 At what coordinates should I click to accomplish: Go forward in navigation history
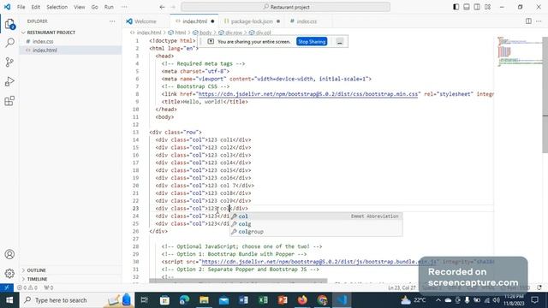(x=173, y=7)
